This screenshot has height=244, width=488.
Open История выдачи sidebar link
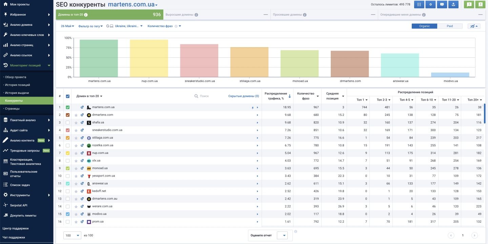pos(17,93)
